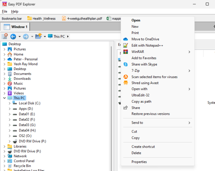Collapse the This PC tree node

coord(4,98)
